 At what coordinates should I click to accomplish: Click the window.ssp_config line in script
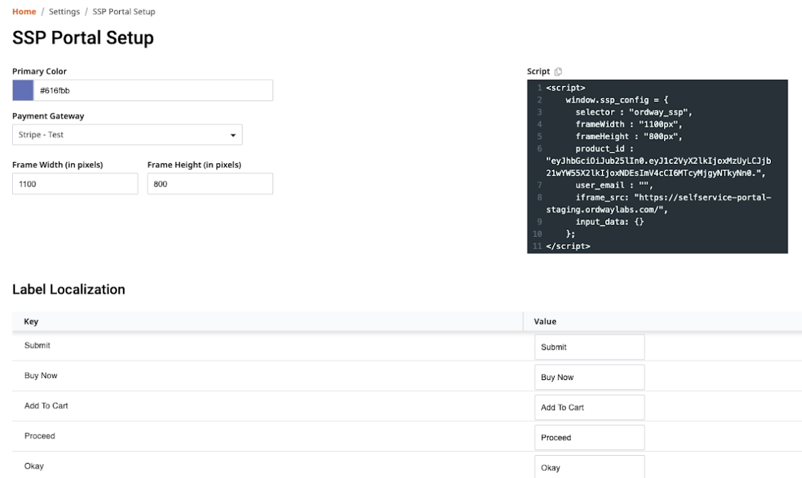coord(617,100)
